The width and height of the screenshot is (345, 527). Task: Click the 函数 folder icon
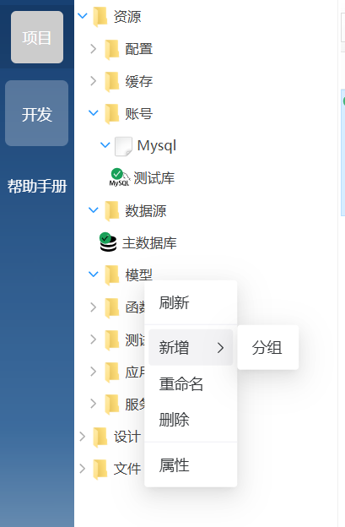pyautogui.click(x=111, y=307)
